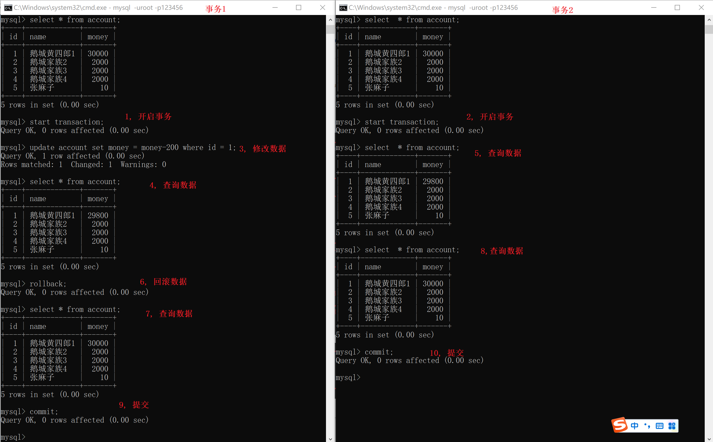713x442 pixels.
Task: Click the 29800 value in left window
Action: click(98, 215)
